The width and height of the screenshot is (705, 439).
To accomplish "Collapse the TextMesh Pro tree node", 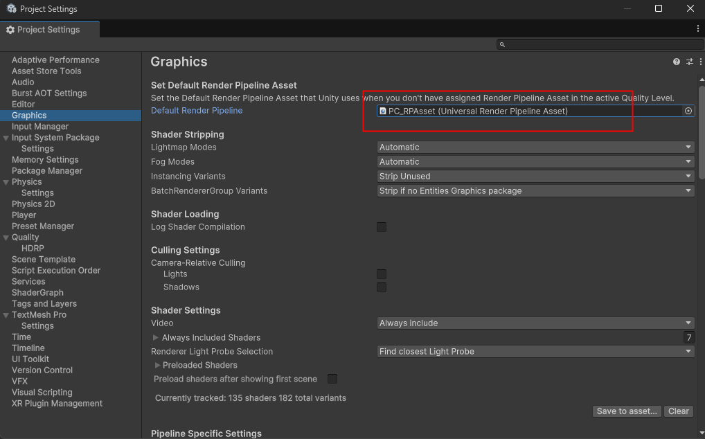I will coord(6,315).
